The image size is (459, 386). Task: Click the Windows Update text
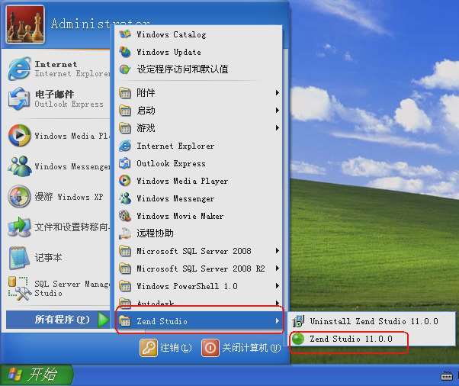click(169, 52)
